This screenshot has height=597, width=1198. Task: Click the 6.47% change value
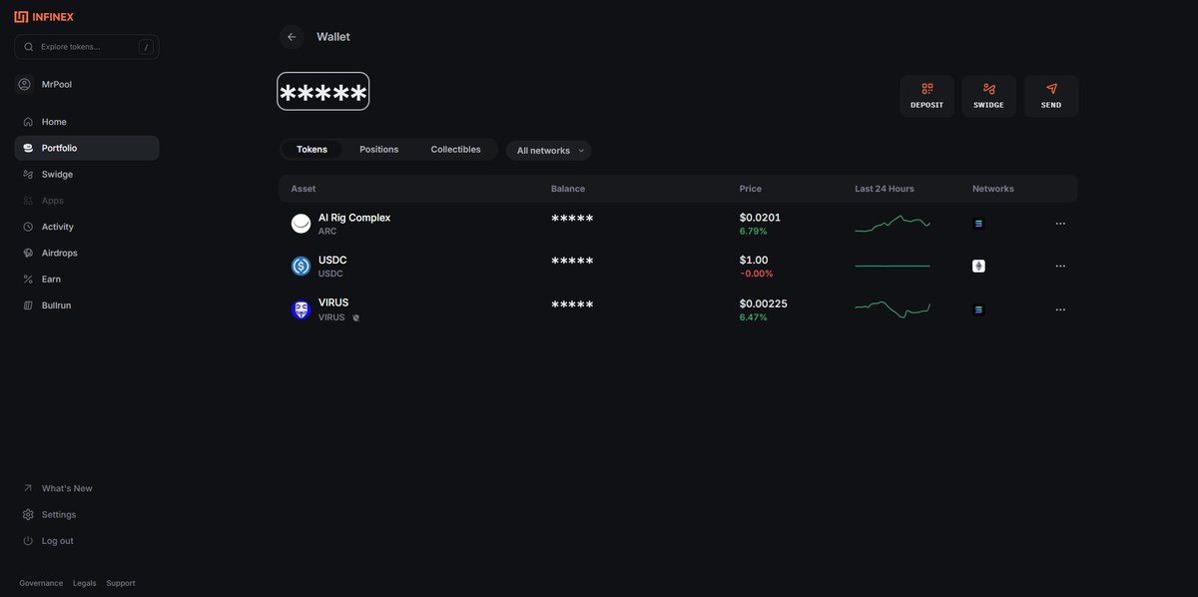[754, 317]
